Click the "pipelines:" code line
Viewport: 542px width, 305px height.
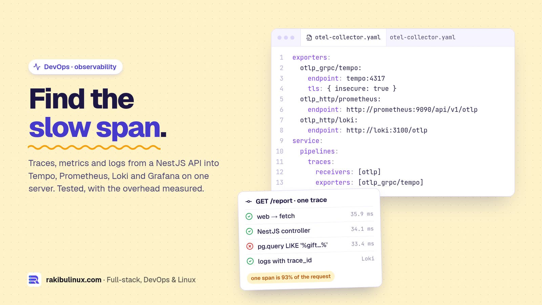[x=319, y=151]
